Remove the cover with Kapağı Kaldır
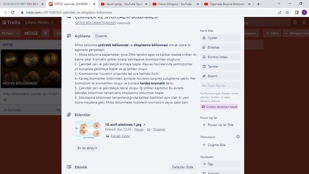The height and width of the screenshot is (174, 309). pyautogui.click(x=120, y=136)
